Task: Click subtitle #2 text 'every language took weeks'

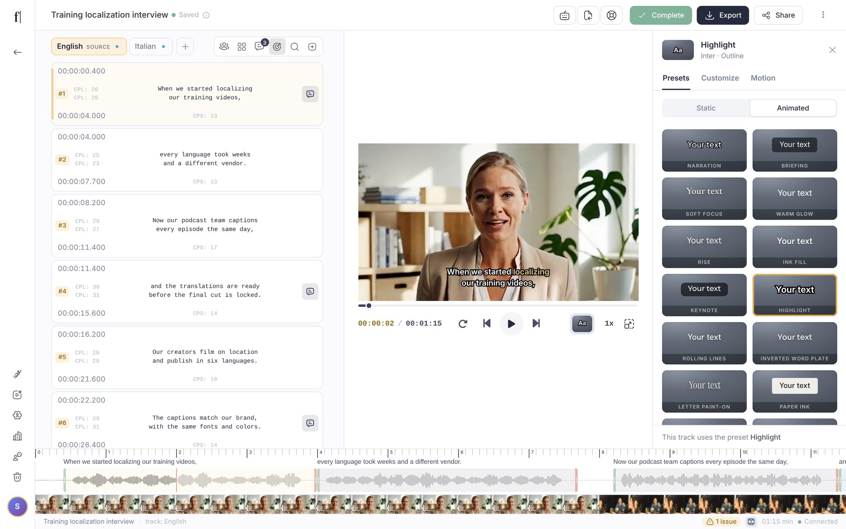Action: click(x=205, y=154)
